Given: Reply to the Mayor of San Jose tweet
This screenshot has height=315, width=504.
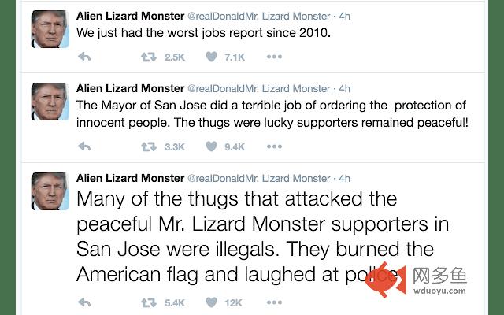Looking at the screenshot, I should coord(85,146).
